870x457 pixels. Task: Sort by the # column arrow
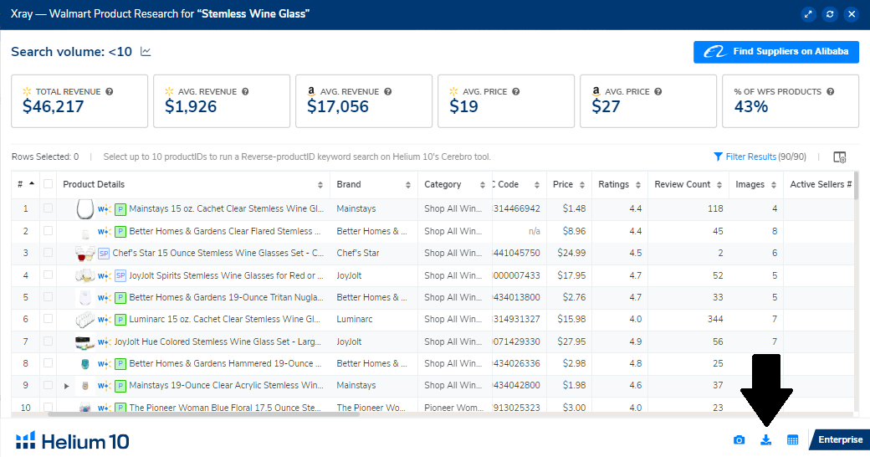pos(32,184)
